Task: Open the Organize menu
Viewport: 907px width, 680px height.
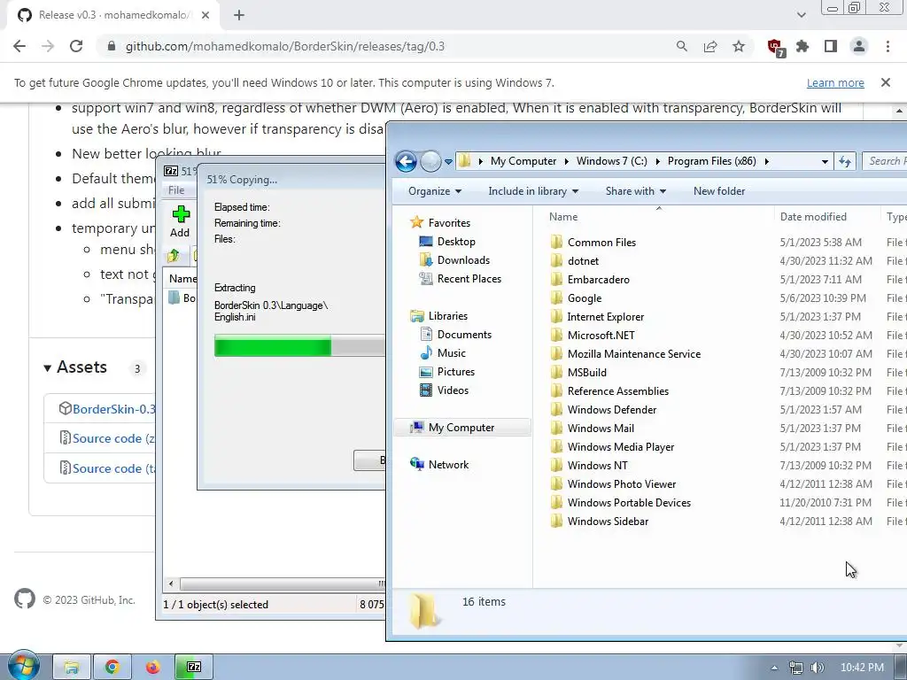Action: tap(434, 191)
